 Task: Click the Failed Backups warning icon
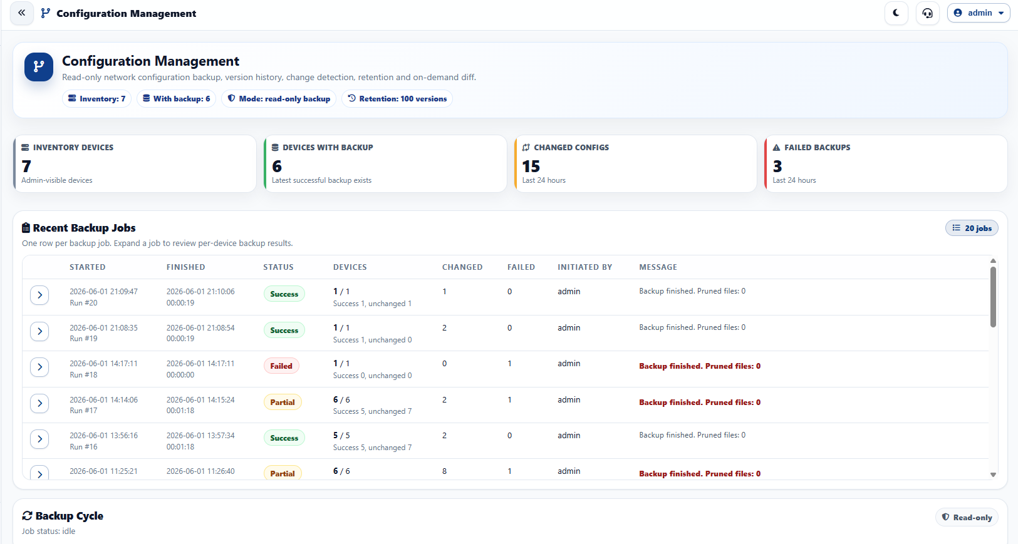[777, 148]
